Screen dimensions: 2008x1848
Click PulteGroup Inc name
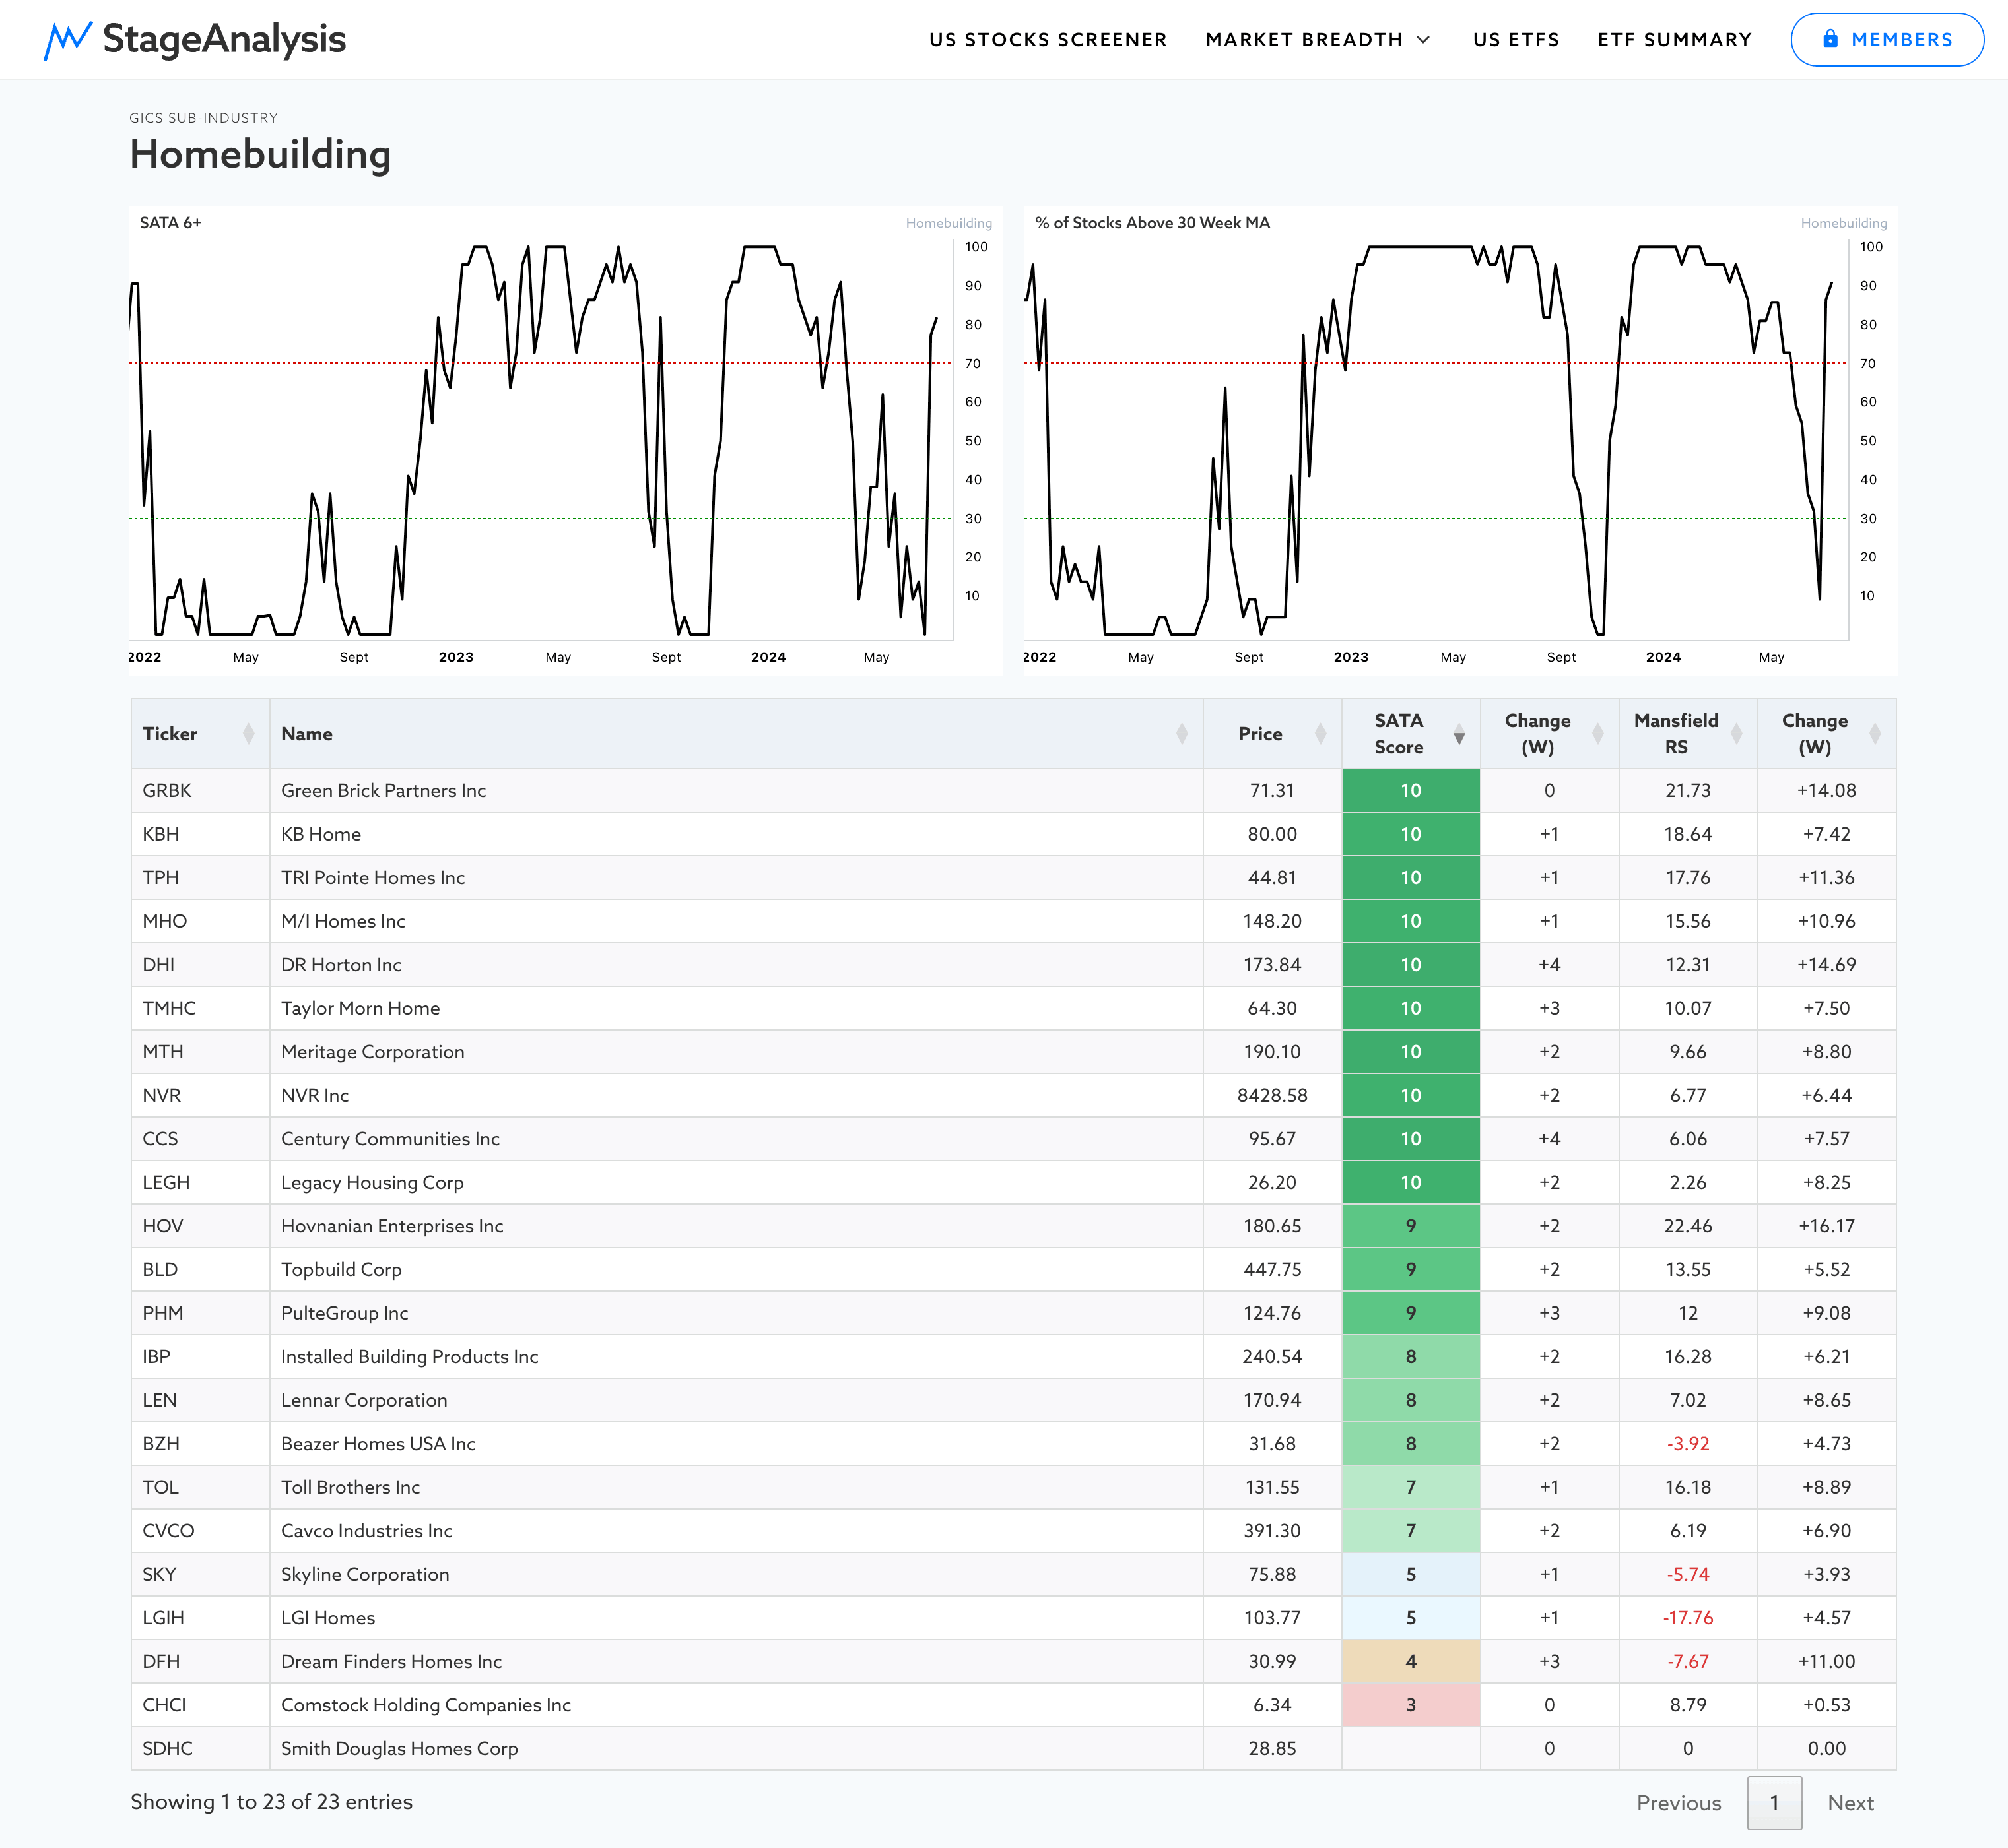tap(345, 1313)
